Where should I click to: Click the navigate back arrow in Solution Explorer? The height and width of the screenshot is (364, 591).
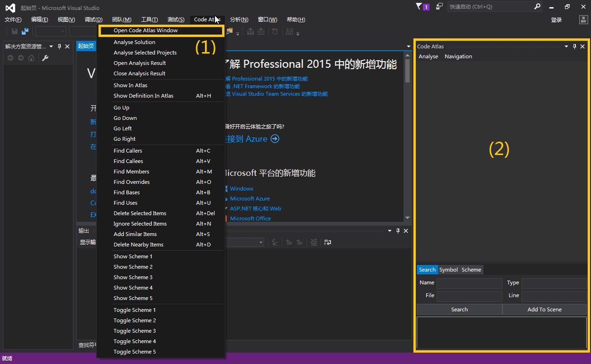point(10,58)
